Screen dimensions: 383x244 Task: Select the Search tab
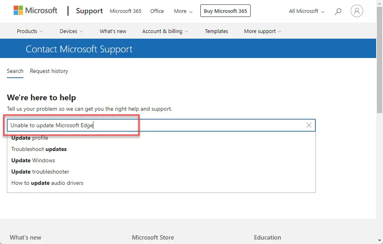15,71
